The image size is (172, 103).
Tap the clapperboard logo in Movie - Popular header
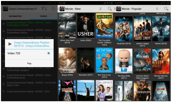pos(119,9)
